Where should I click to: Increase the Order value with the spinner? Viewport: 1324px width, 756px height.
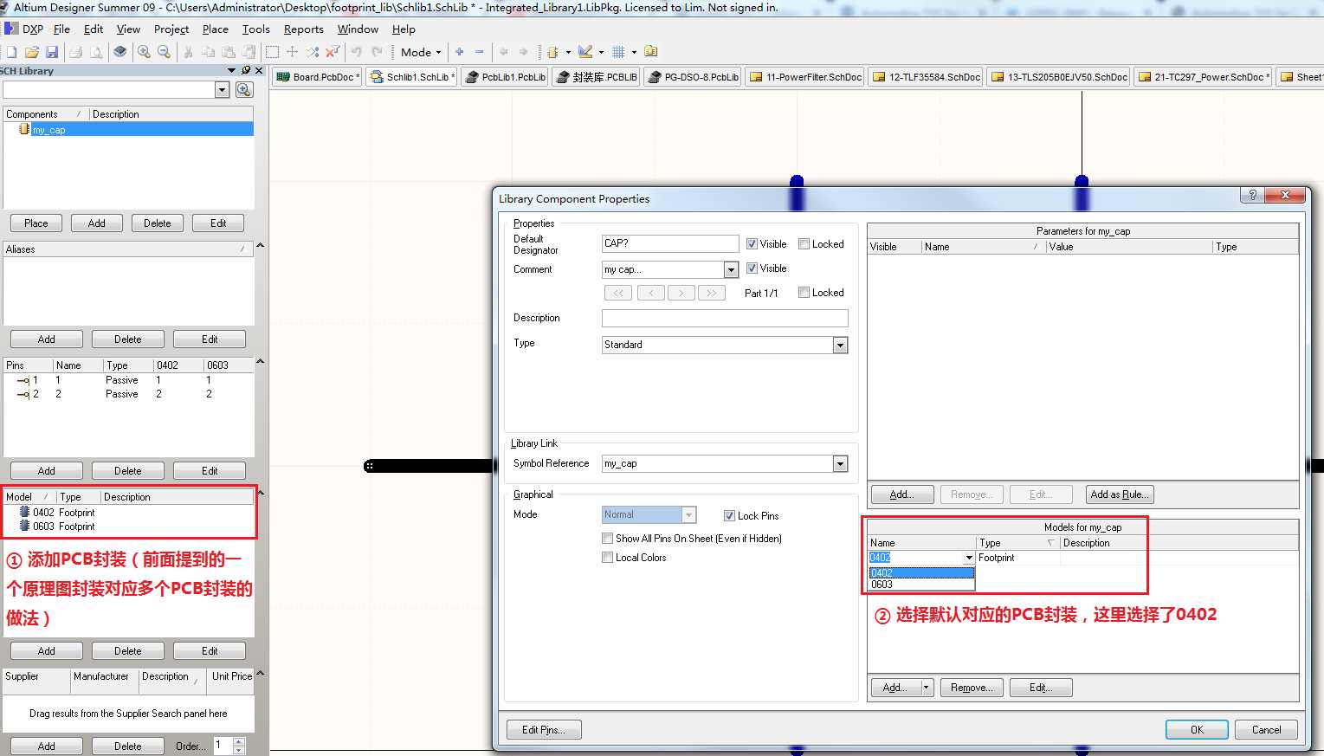239,741
